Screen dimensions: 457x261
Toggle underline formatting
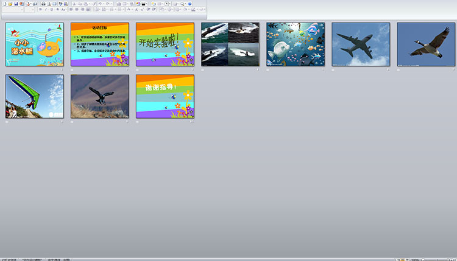click(x=52, y=9)
